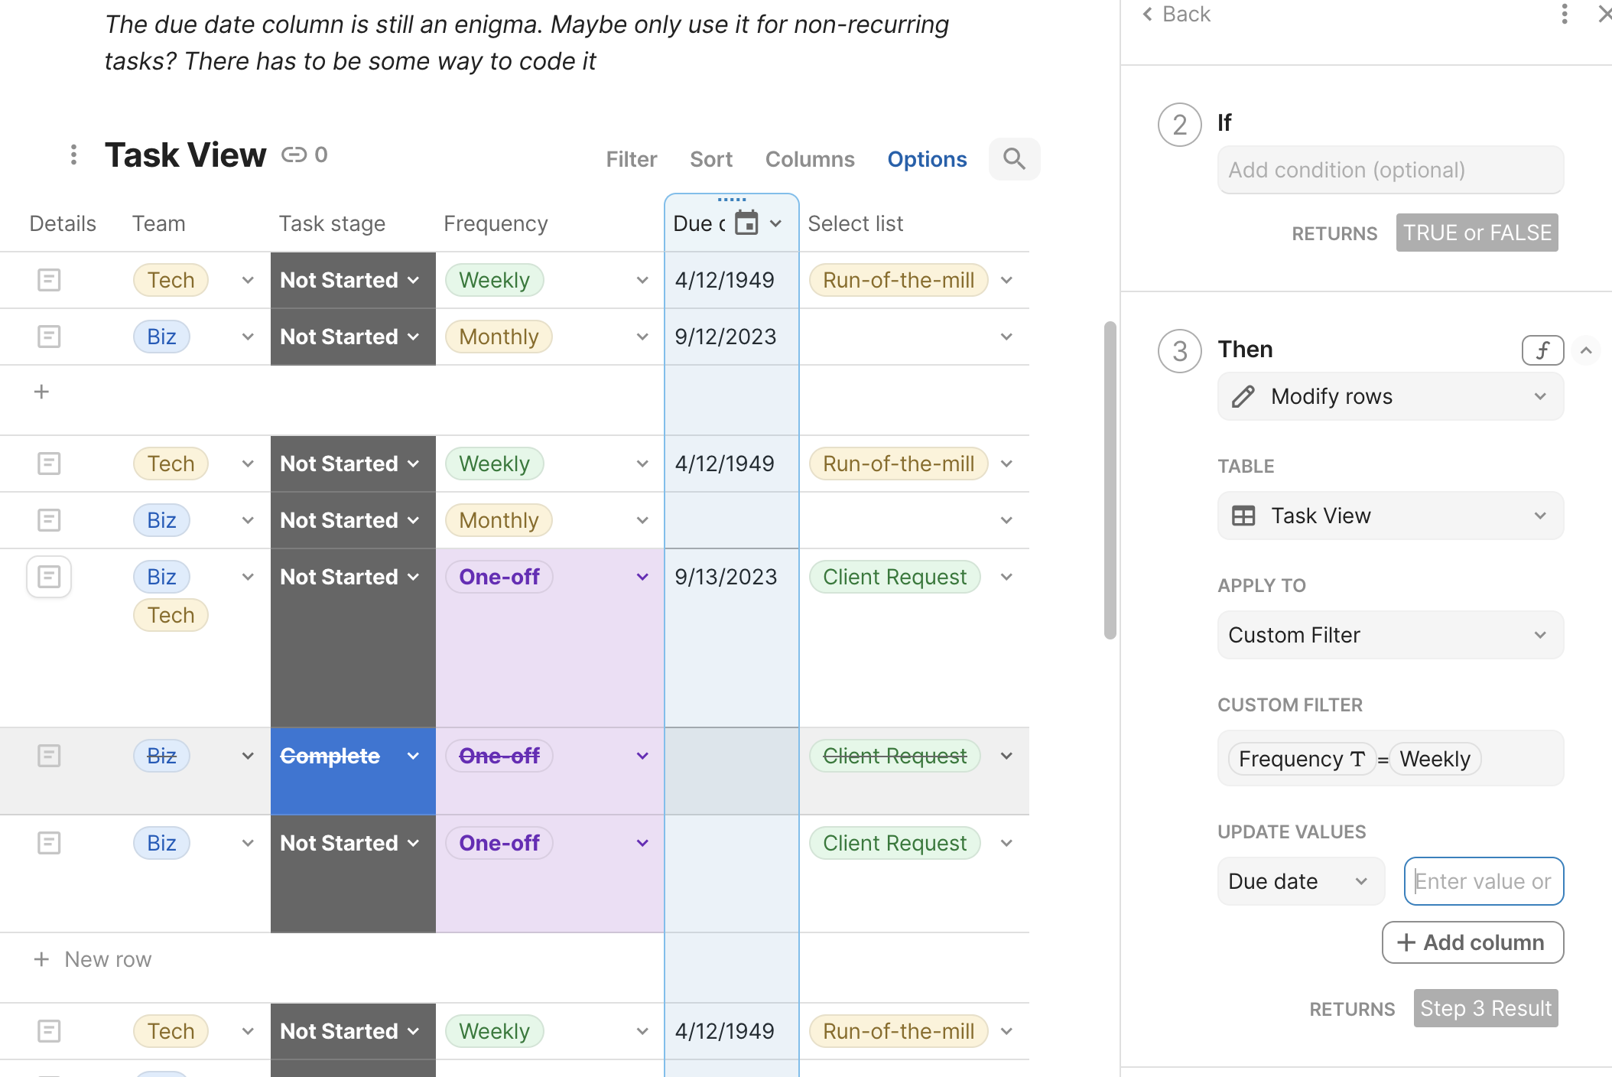
Task: Click the vertical scrollbar beside the table
Action: pyautogui.click(x=1110, y=480)
